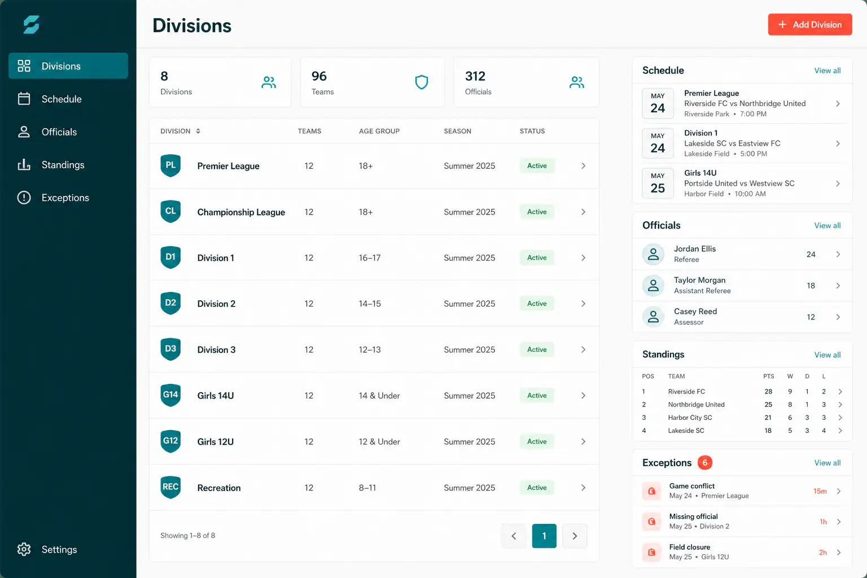This screenshot has height=578, width=867.
Task: Click the Jordan Ellis avatar icon
Action: (x=653, y=254)
